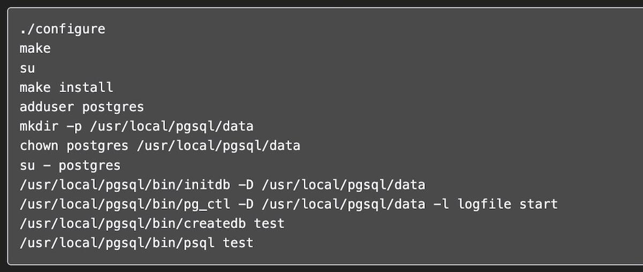Click the data path on the mkdir line
This screenshot has width=643, height=272.
[x=171, y=126]
